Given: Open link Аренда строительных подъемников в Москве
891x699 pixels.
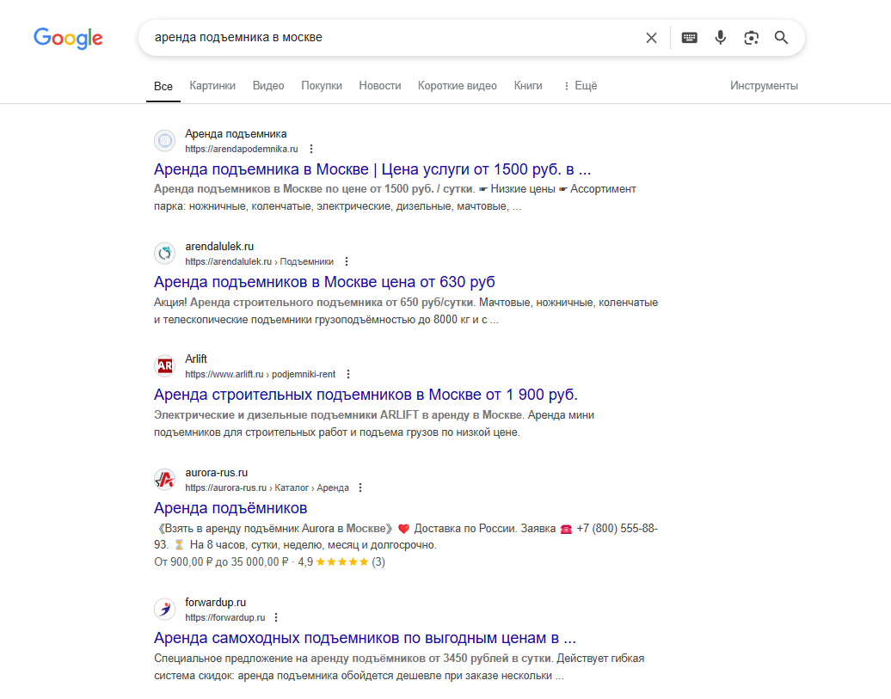Looking at the screenshot, I should [x=366, y=395].
